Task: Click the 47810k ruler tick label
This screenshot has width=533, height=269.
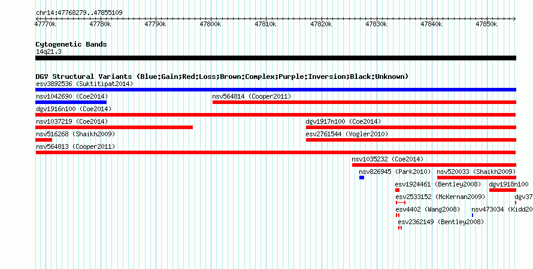Action: coord(266,24)
